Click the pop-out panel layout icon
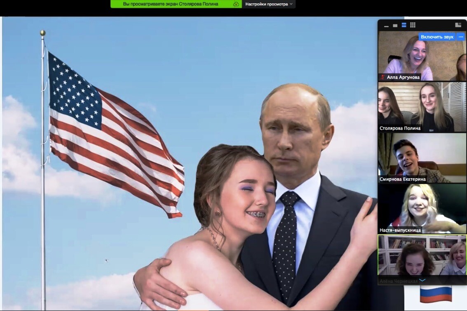 coord(458,25)
